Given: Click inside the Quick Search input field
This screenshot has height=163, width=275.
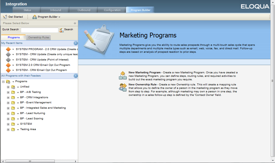Looking at the screenshot, I should coord(39,30).
